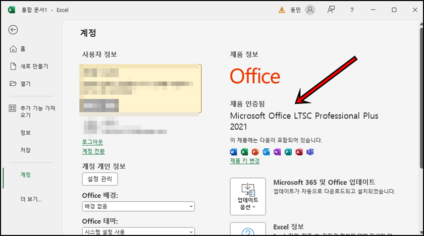This screenshot has height=236, width=424.
Task: Click the 사용자 정보 heading
Action: click(99, 54)
